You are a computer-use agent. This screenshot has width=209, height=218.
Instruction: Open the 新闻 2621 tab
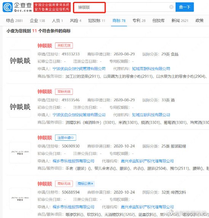coord(180,20)
